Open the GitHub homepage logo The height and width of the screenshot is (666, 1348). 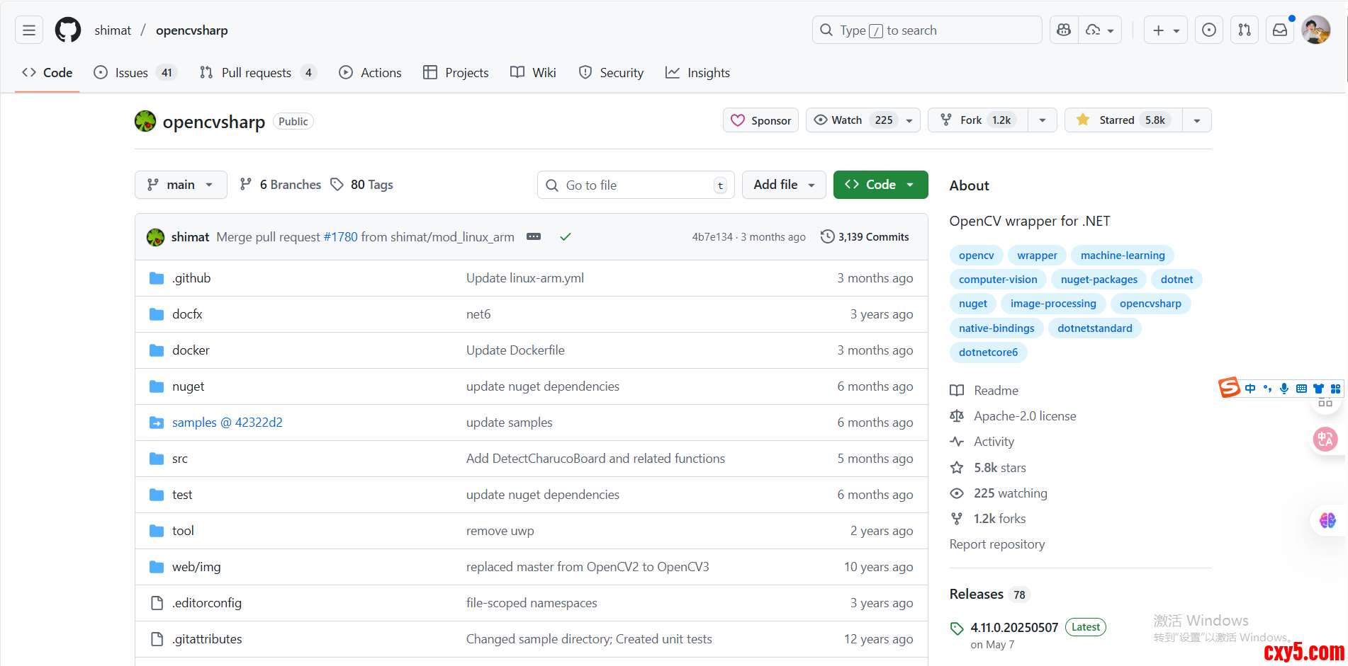pos(68,30)
